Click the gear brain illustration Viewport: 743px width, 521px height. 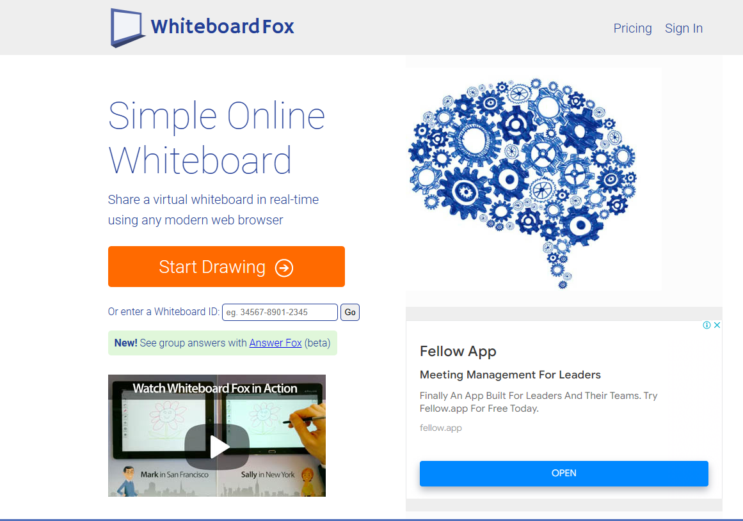coord(523,182)
